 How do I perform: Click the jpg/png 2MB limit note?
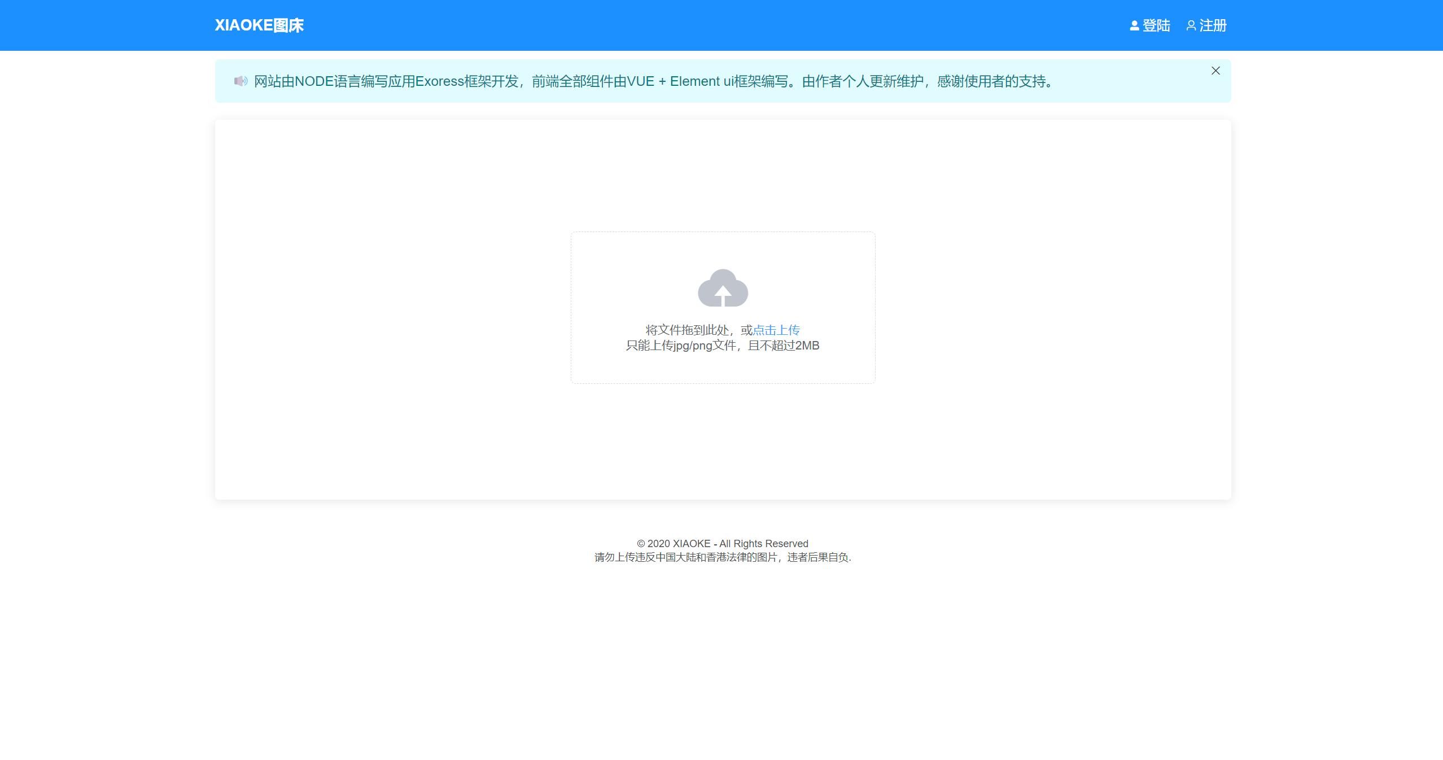click(723, 346)
